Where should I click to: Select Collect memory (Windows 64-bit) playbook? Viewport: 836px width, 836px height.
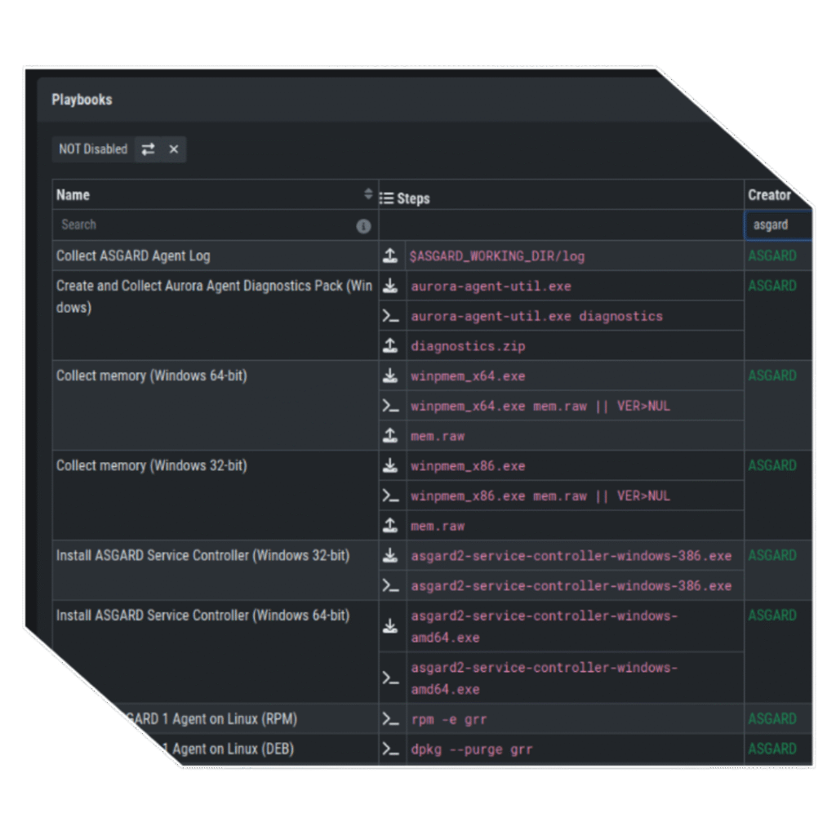click(152, 376)
